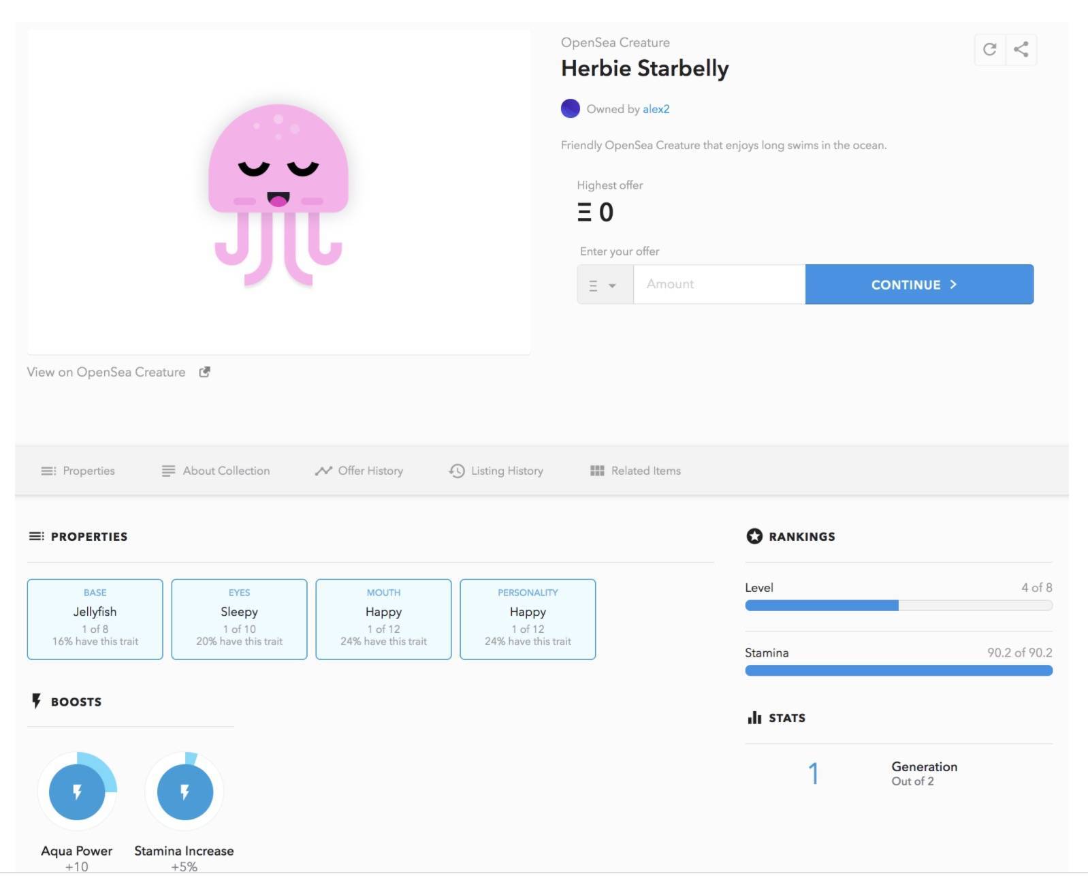This screenshot has height=876, width=1088.
Task: Click the Stats bar chart icon
Action: point(754,717)
